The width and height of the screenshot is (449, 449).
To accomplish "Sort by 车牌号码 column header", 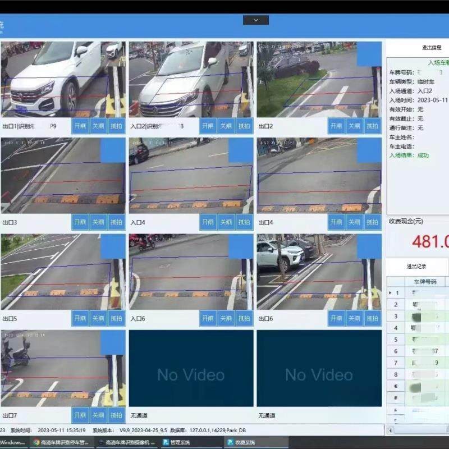I will tap(425, 282).
